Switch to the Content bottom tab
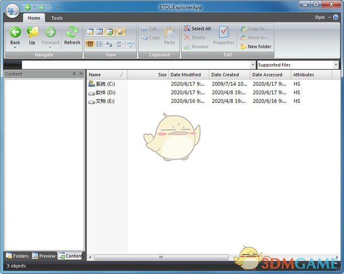Screen dimensions: 344x274 point(70,256)
